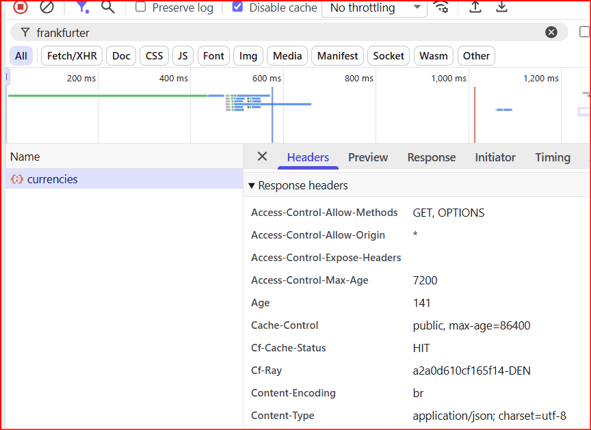Toggle the filter funnel icon
The image size is (591, 430).
82,7
